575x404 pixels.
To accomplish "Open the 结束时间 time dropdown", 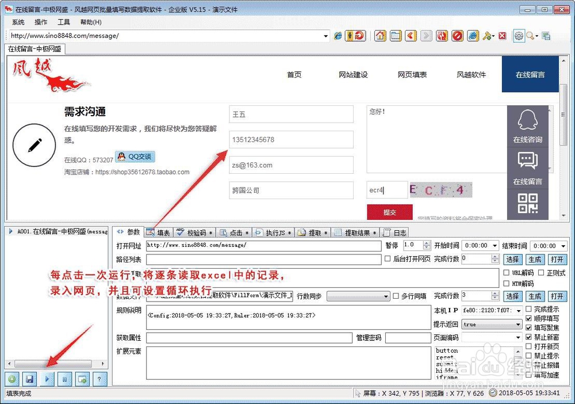I will [x=563, y=246].
